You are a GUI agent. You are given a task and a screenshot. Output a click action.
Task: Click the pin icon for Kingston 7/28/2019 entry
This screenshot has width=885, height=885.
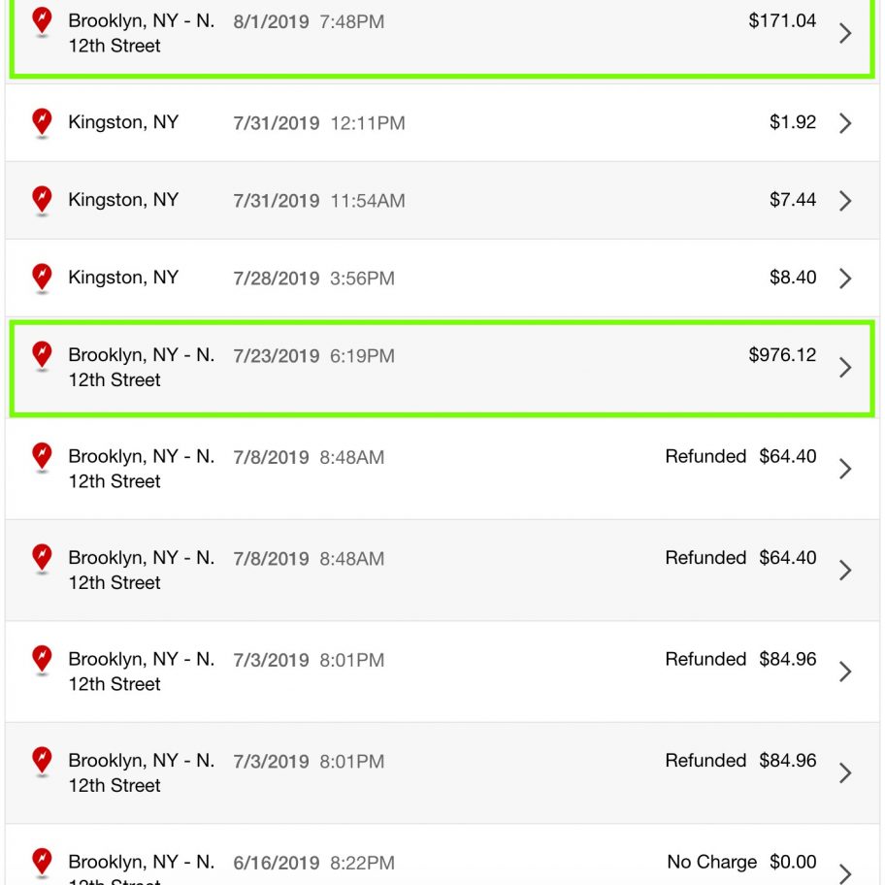42,279
